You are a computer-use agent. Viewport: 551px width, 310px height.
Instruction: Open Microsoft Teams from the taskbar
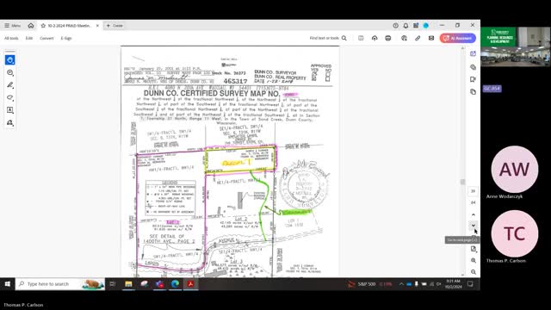point(159,284)
